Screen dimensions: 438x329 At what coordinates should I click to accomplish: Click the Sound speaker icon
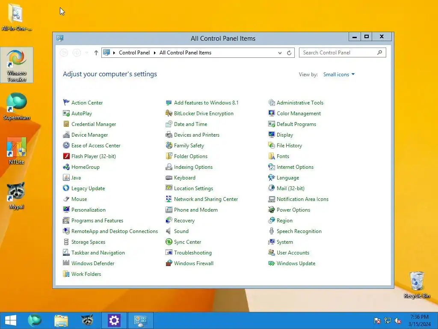[x=169, y=231]
